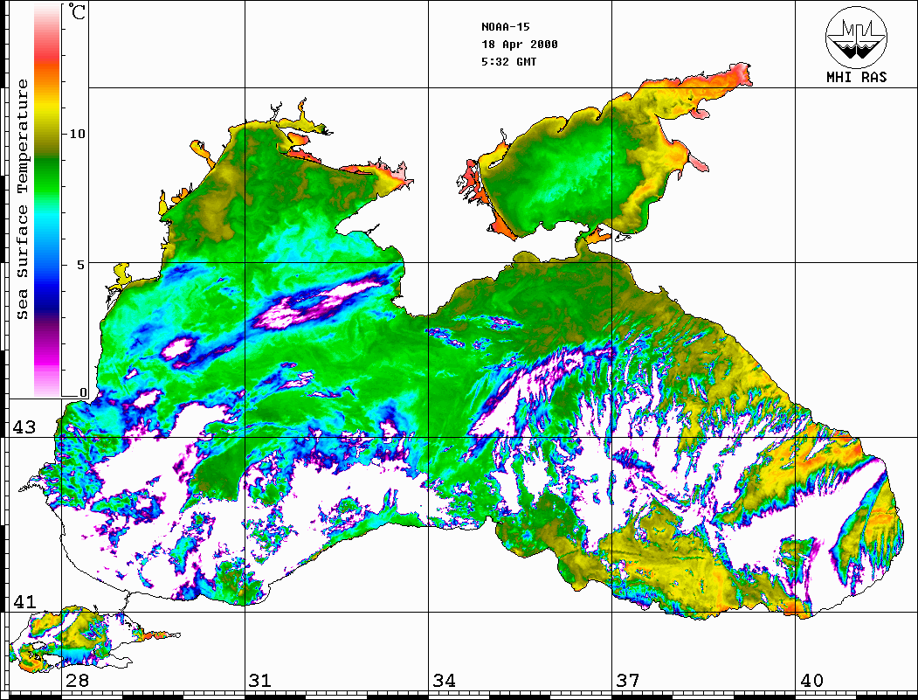
Task: Click the 10 tick label on color scale
Action: click(x=77, y=134)
